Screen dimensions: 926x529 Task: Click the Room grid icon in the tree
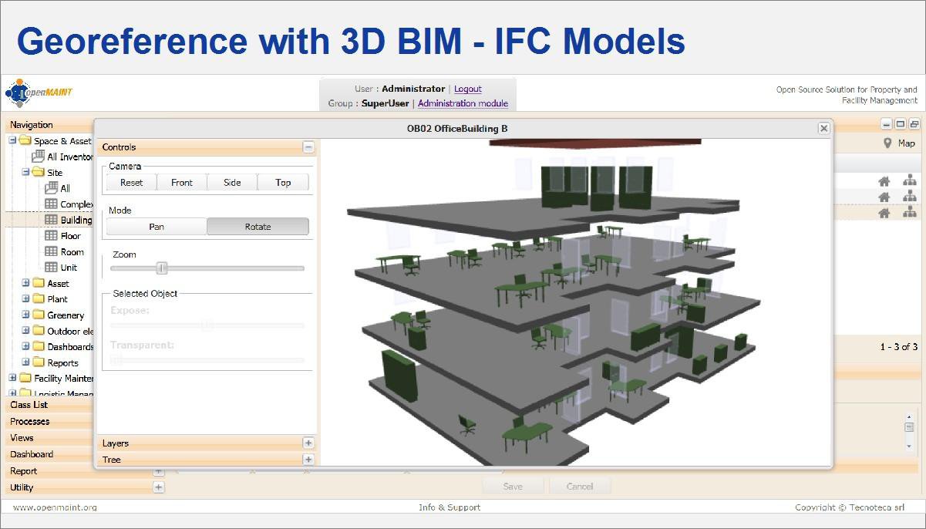[51, 251]
